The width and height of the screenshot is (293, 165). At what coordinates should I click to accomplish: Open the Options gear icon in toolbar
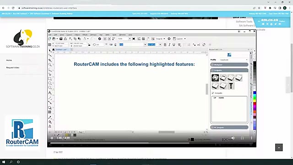pos(169,38)
